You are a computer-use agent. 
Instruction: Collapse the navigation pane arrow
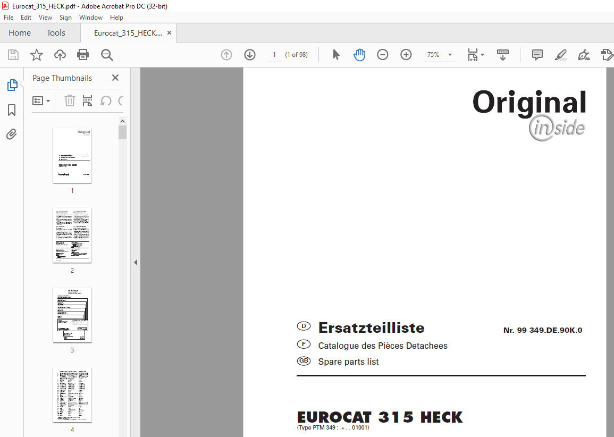point(136,262)
